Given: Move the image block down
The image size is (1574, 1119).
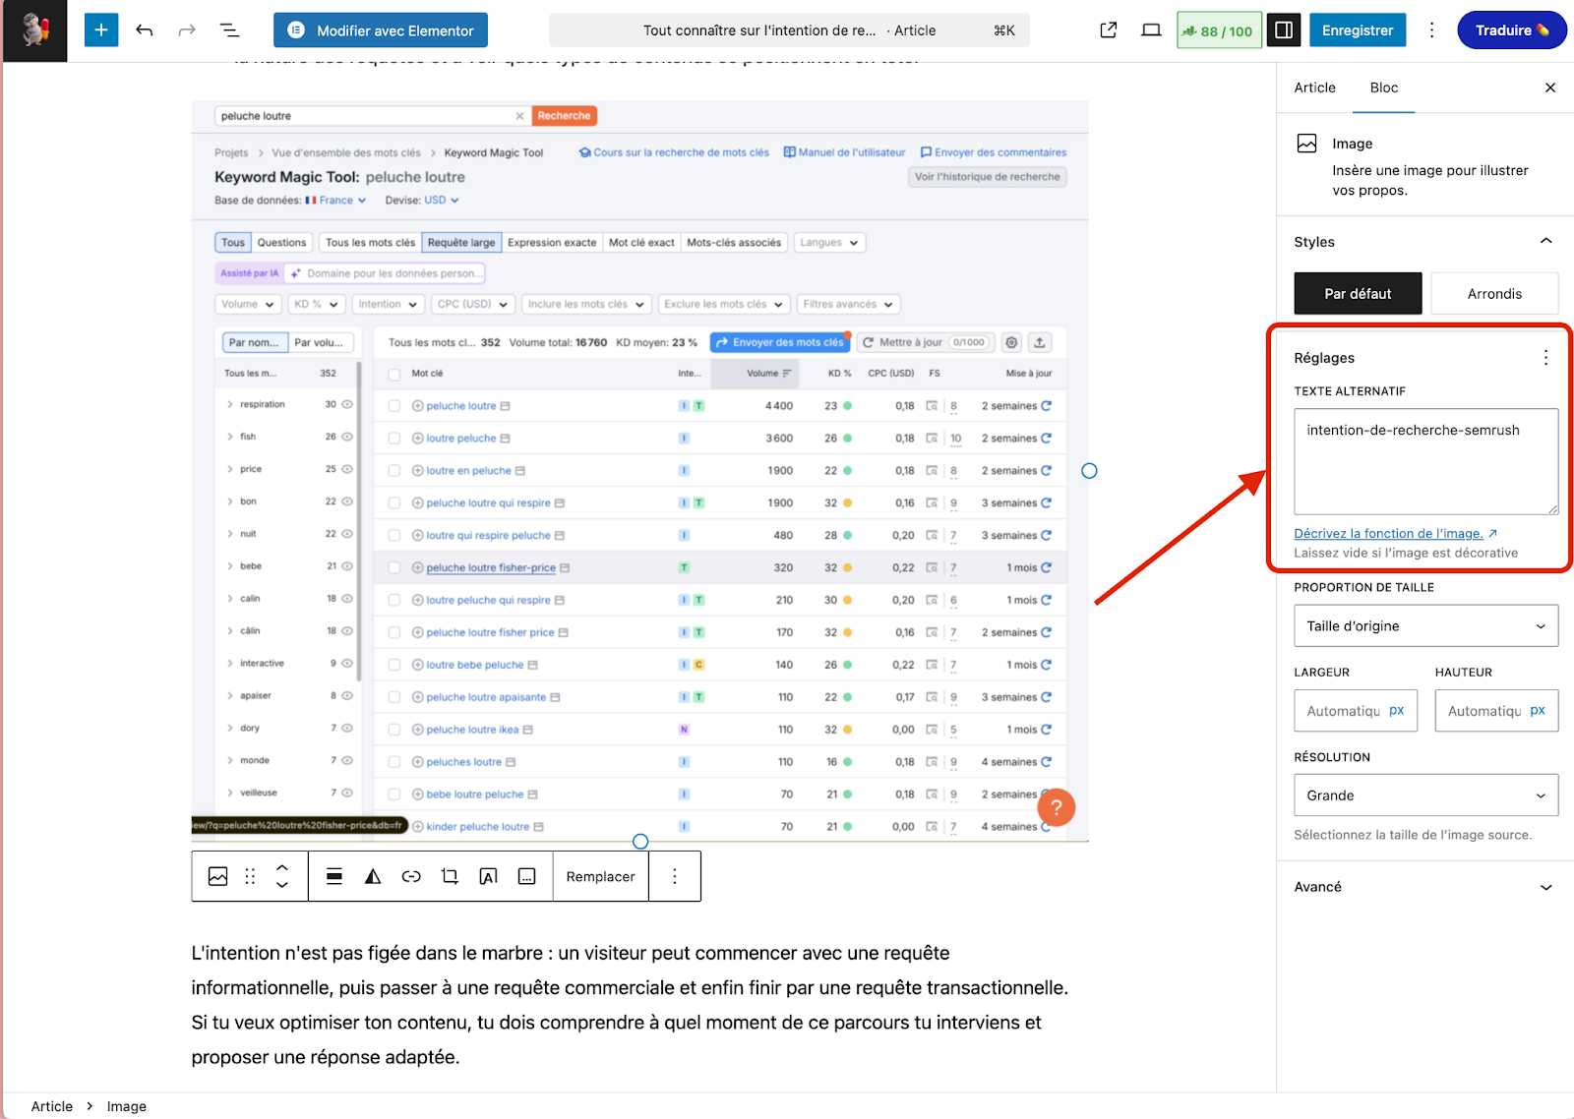Looking at the screenshot, I should click(282, 885).
